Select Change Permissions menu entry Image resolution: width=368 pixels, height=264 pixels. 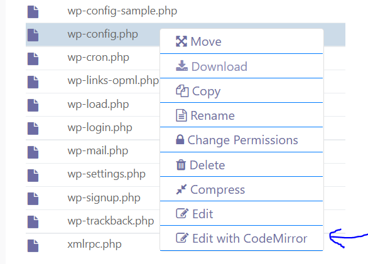coord(242,140)
